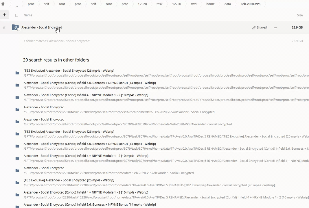The height and width of the screenshot is (208, 309).
Task: Open the three-dot actions menu for Alexander folder
Action: [275, 27]
